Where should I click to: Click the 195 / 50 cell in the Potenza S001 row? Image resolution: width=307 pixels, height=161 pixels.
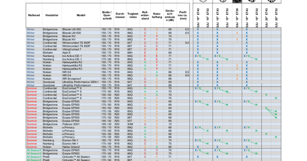(106, 124)
